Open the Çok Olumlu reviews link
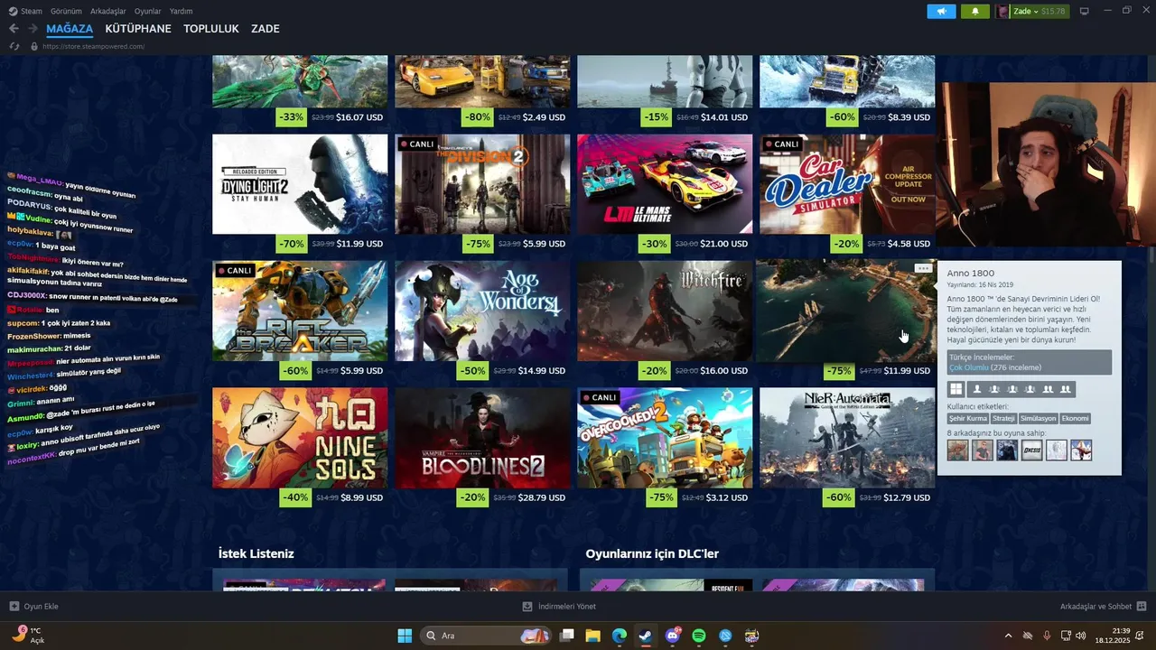The image size is (1156, 650). pyautogui.click(x=968, y=367)
